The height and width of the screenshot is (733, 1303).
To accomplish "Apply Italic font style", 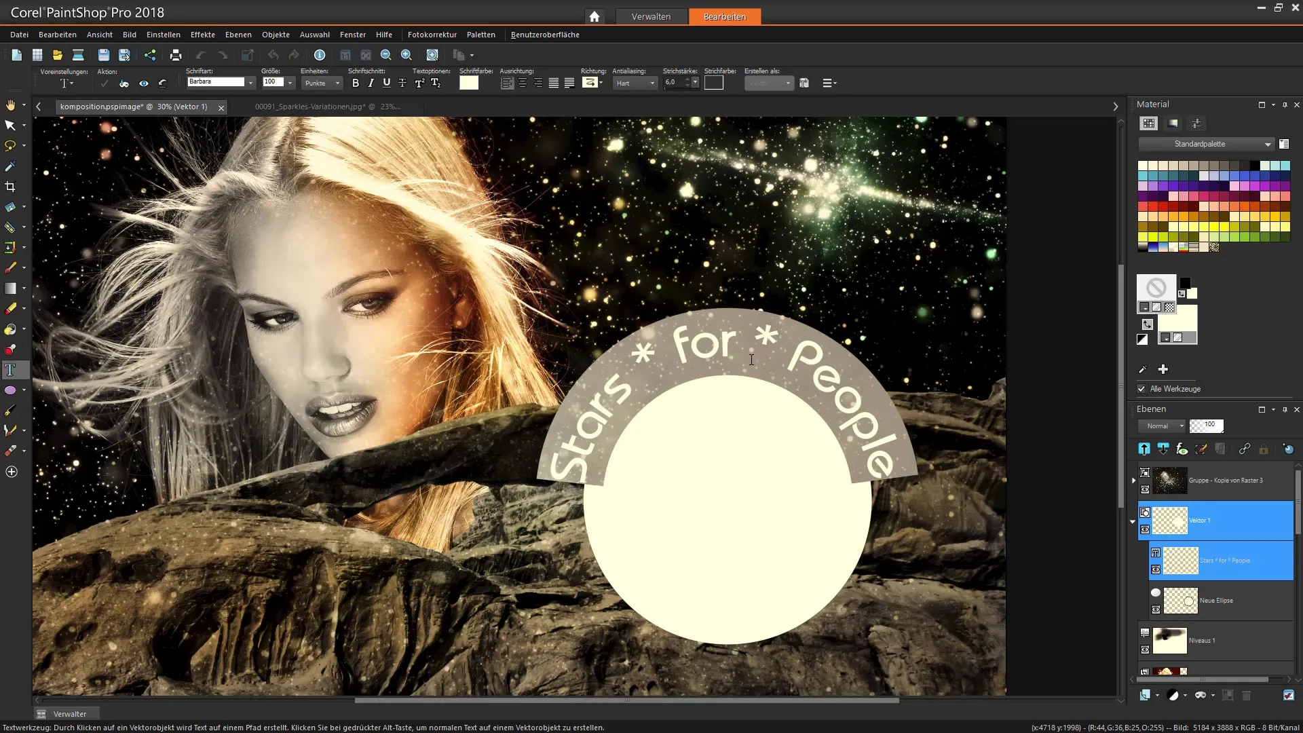I will point(371,83).
